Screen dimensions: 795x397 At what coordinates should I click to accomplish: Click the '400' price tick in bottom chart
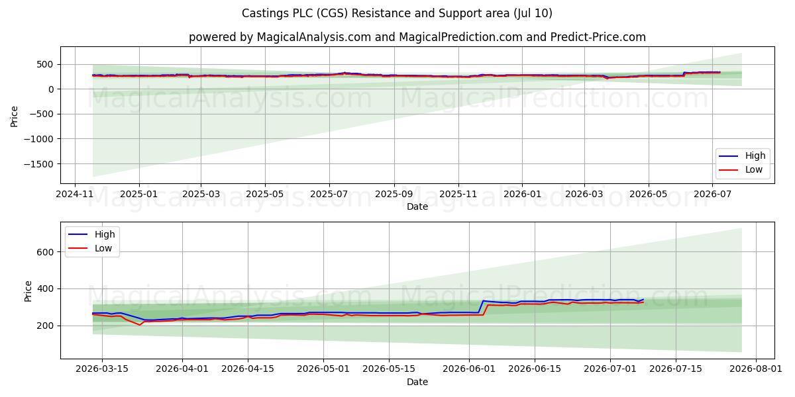(x=47, y=288)
